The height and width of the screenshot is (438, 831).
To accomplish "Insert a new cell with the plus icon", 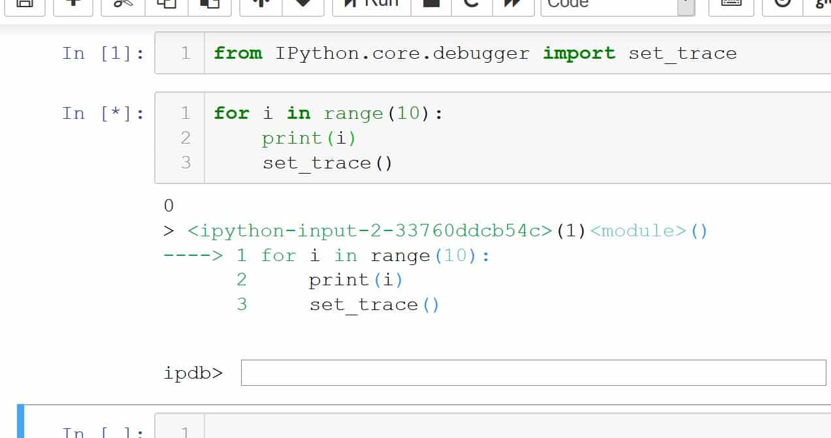I will click(x=73, y=4).
